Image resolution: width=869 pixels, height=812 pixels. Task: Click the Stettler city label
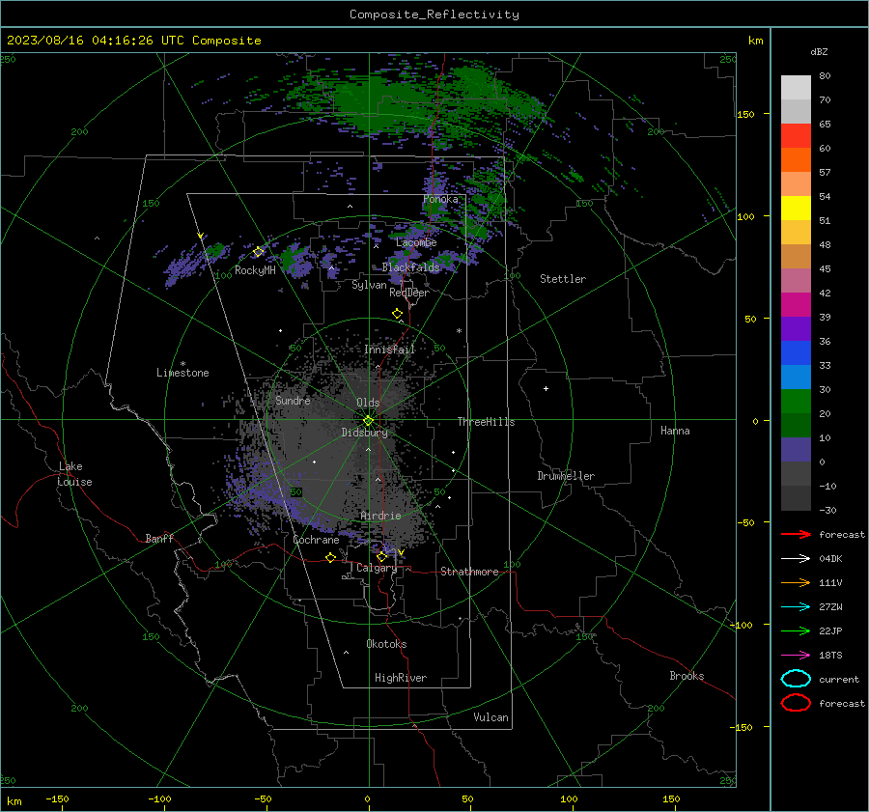coord(563,279)
